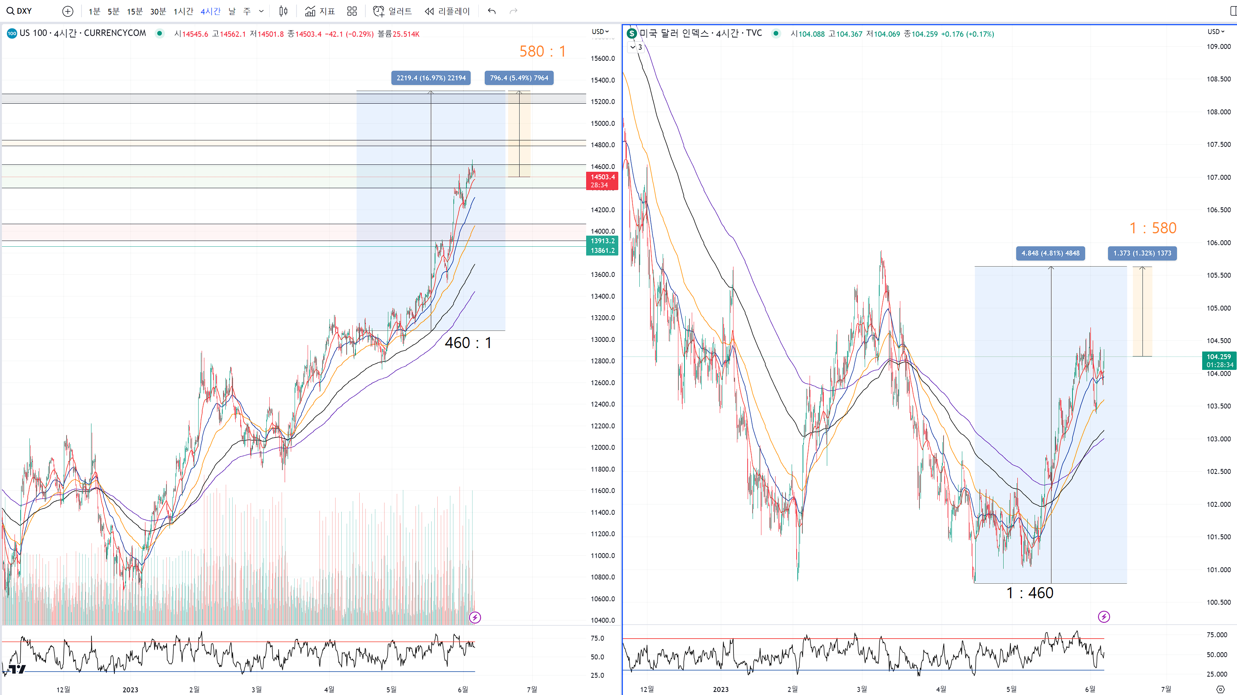Screen dimensions: 1237x695
Task: Click the lightning events icon on Nasdaq chart
Action: click(x=474, y=617)
